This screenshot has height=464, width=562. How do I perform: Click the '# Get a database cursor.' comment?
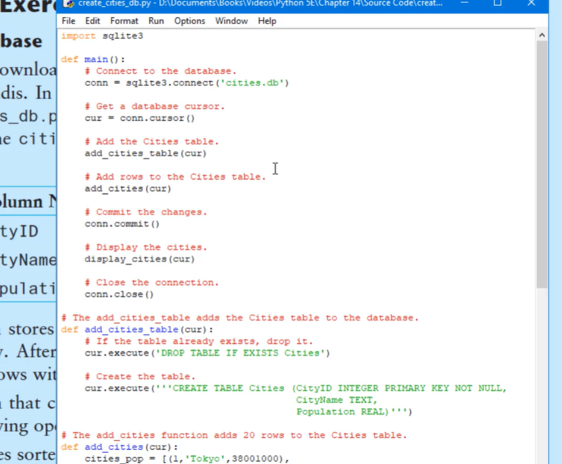click(155, 107)
